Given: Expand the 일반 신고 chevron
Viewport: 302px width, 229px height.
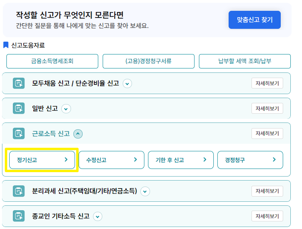Looking at the screenshot, I should click(x=66, y=108).
